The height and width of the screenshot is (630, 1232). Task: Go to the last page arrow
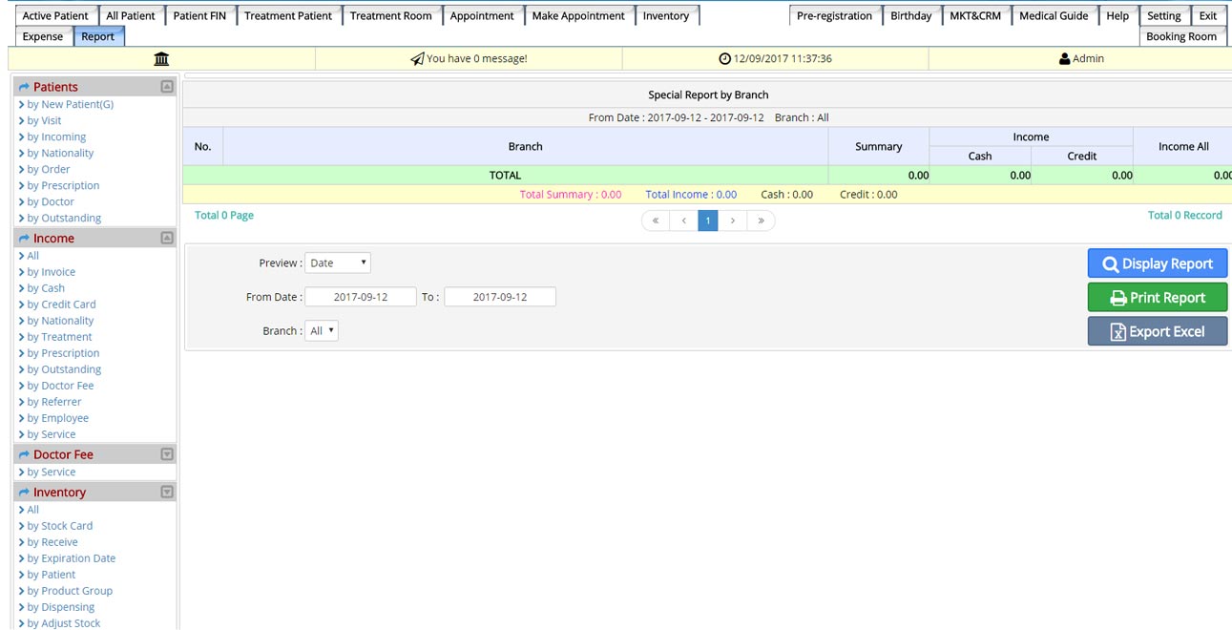click(761, 220)
